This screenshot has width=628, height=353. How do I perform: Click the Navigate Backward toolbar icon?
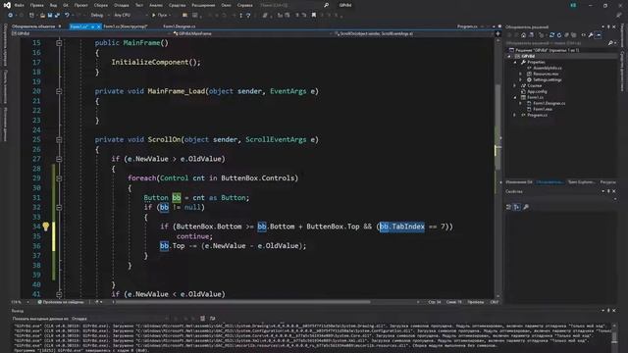point(10,16)
